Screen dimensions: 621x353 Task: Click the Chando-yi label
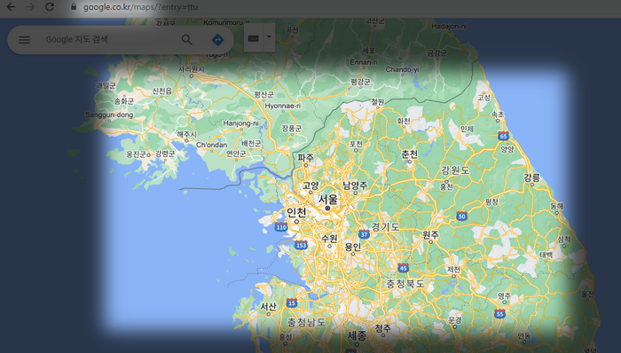[402, 69]
